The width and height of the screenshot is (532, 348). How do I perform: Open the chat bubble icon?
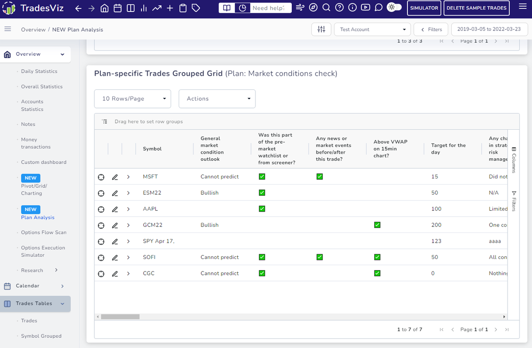pyautogui.click(x=378, y=8)
